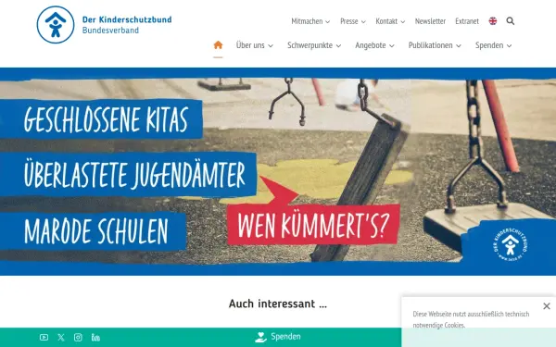Click 'Geschlossene Kitas' banner headline
The height and width of the screenshot is (347, 556).
pos(106,119)
